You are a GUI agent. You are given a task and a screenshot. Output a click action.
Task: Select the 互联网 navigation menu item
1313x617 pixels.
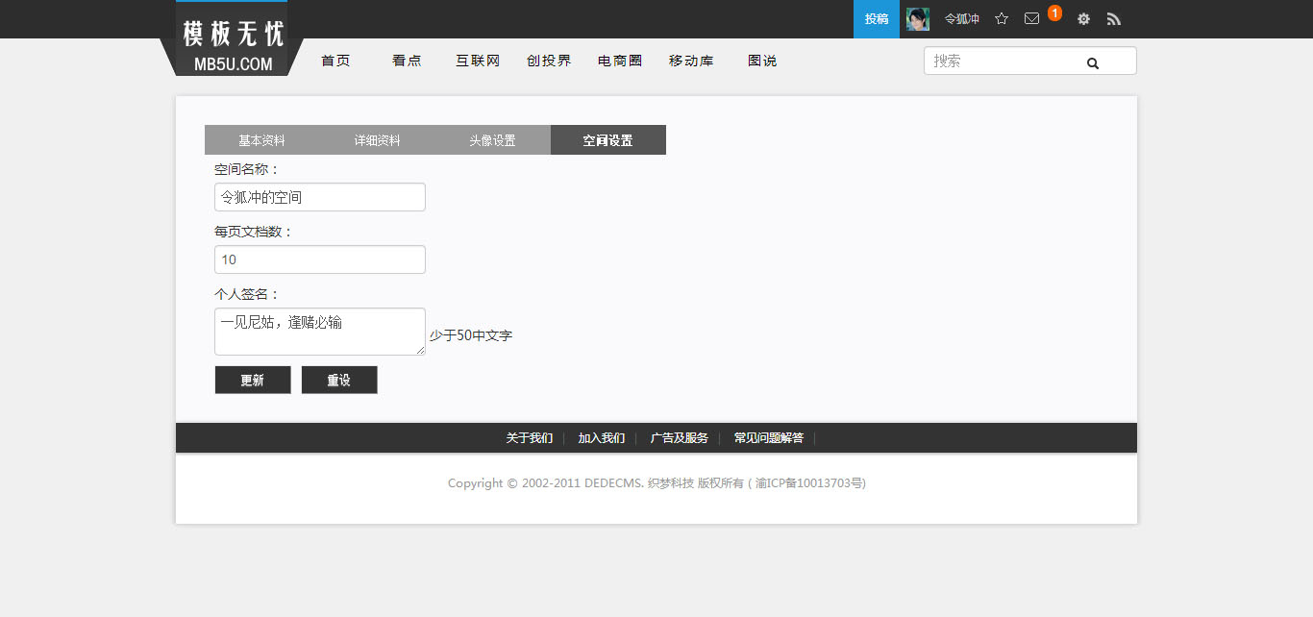478,61
